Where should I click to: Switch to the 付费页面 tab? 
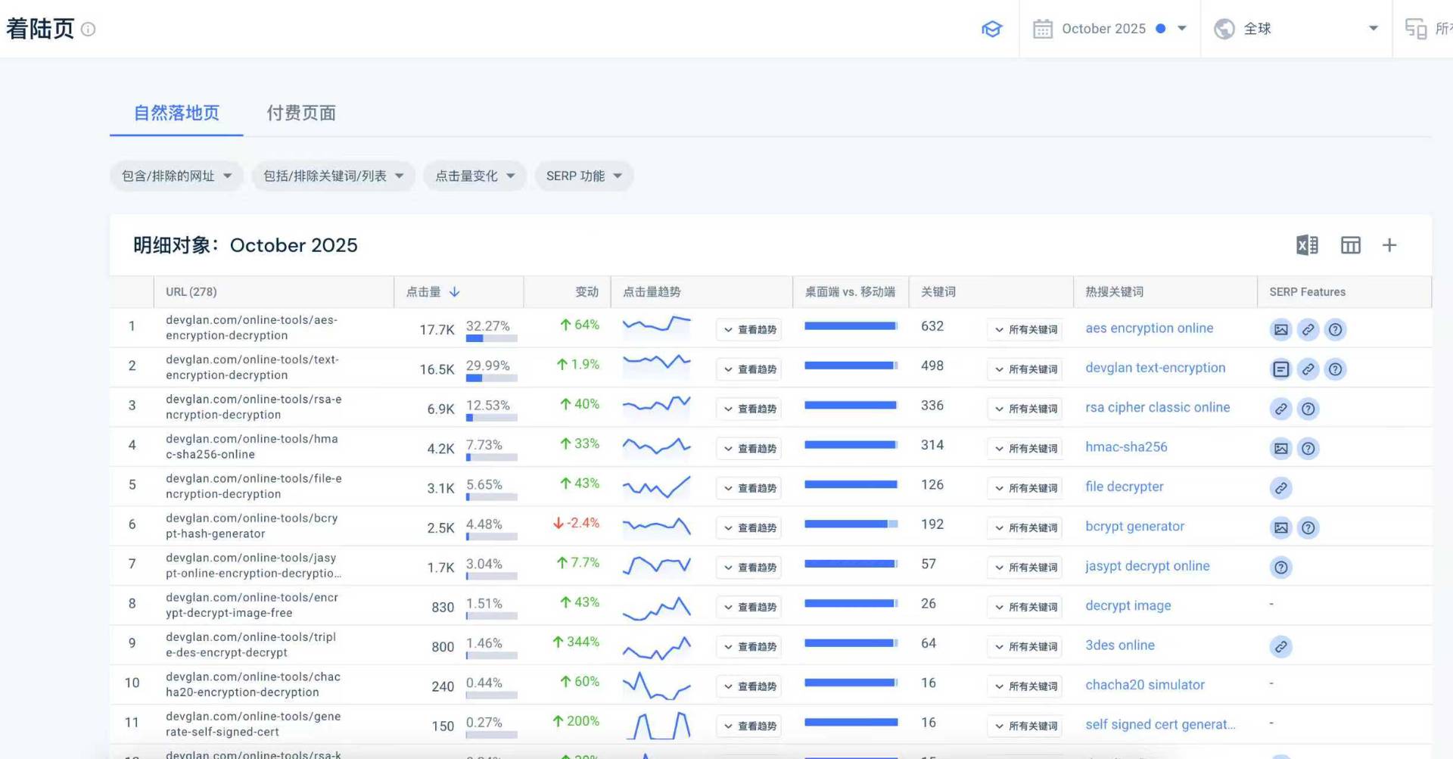[x=301, y=114]
